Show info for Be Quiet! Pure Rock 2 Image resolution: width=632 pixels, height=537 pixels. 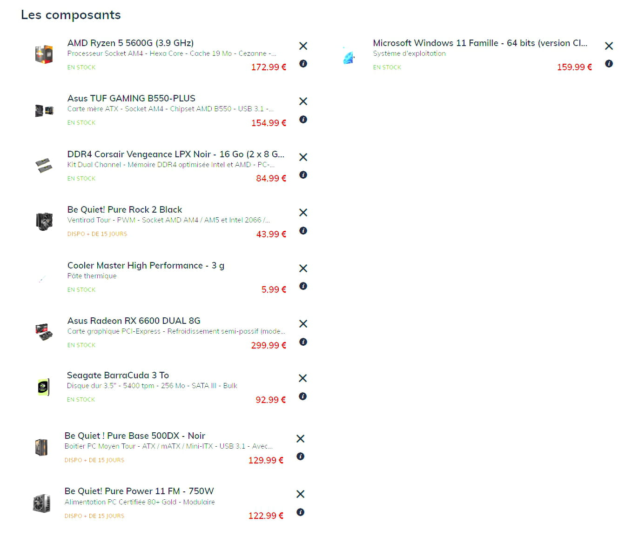[x=303, y=230]
